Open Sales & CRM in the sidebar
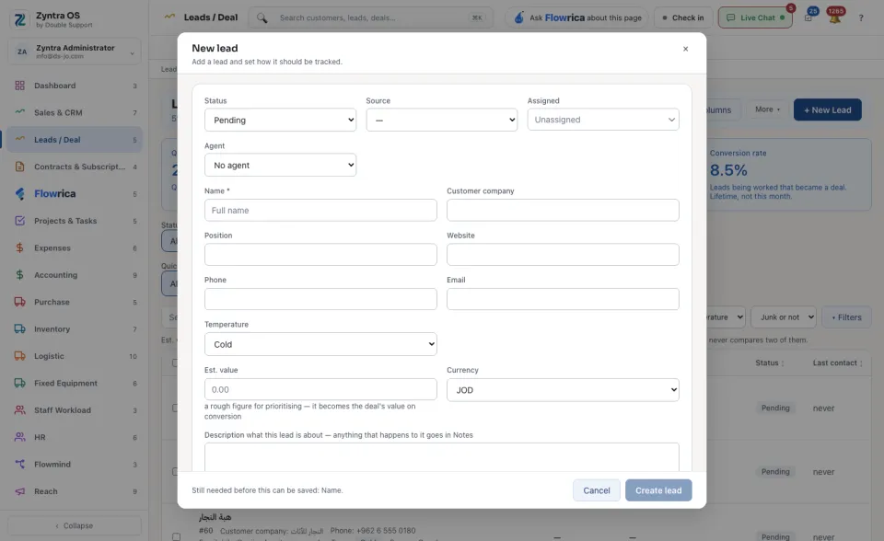Screen dimensions: 884x541 [75, 112]
